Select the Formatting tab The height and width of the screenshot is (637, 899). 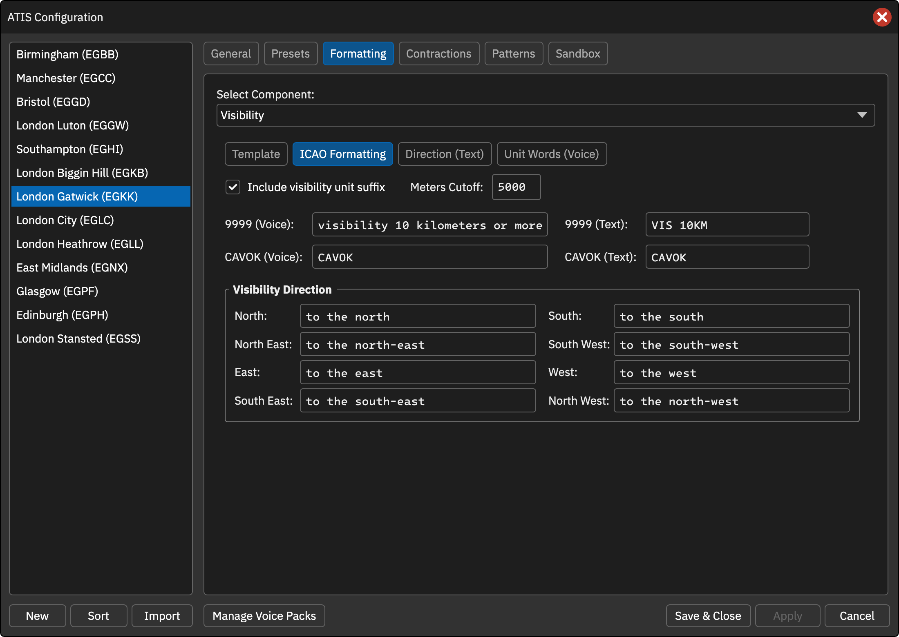click(x=358, y=53)
